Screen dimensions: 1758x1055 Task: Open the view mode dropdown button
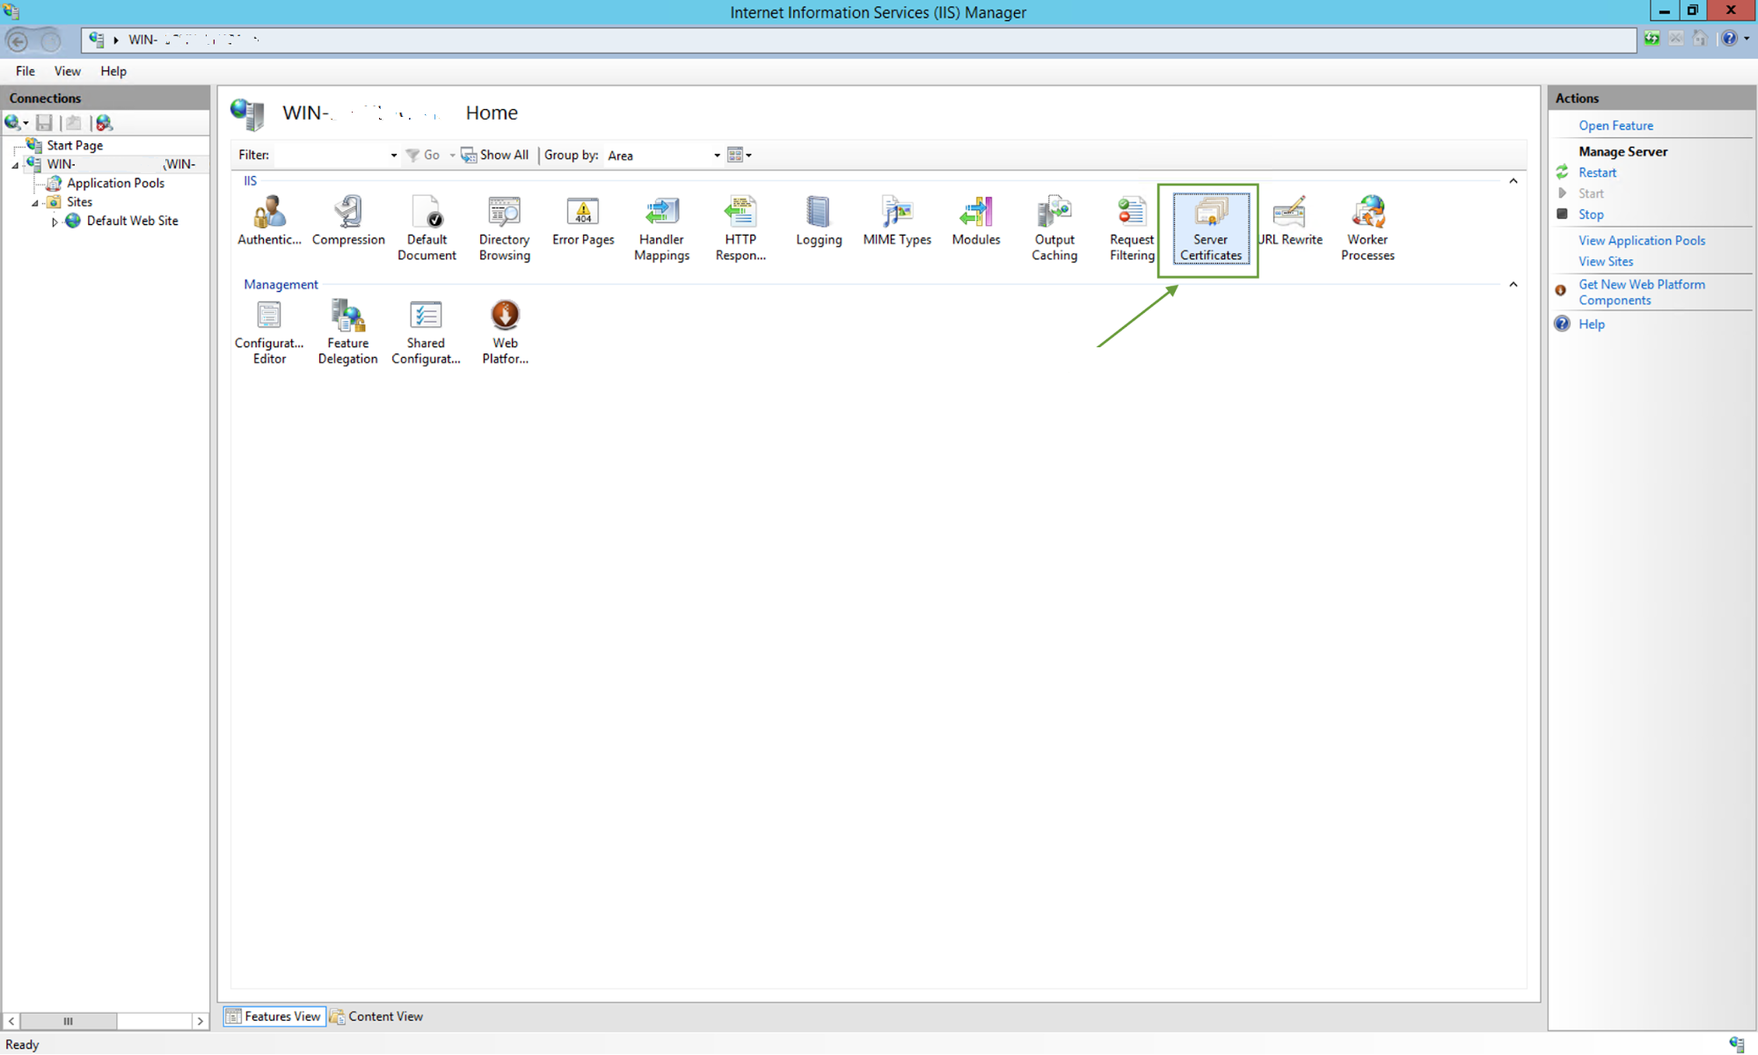pyautogui.click(x=740, y=156)
